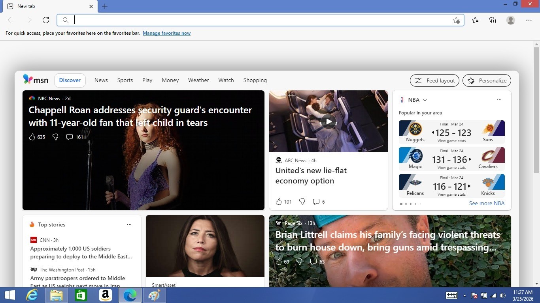Open the Collections icon in toolbar

click(x=493, y=20)
